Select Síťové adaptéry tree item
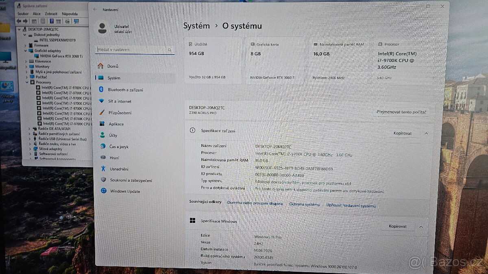 click(x=50, y=149)
